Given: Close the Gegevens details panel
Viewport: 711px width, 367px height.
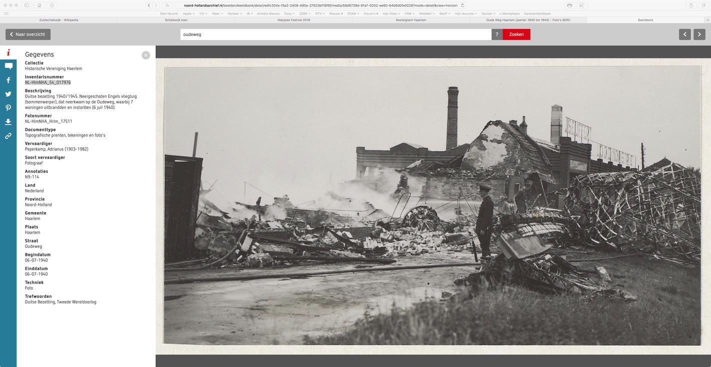Looking at the screenshot, I should click(145, 55).
